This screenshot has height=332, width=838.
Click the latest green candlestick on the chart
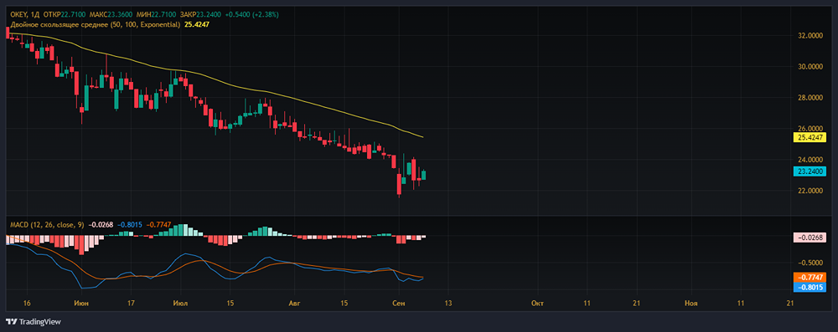[x=424, y=175]
